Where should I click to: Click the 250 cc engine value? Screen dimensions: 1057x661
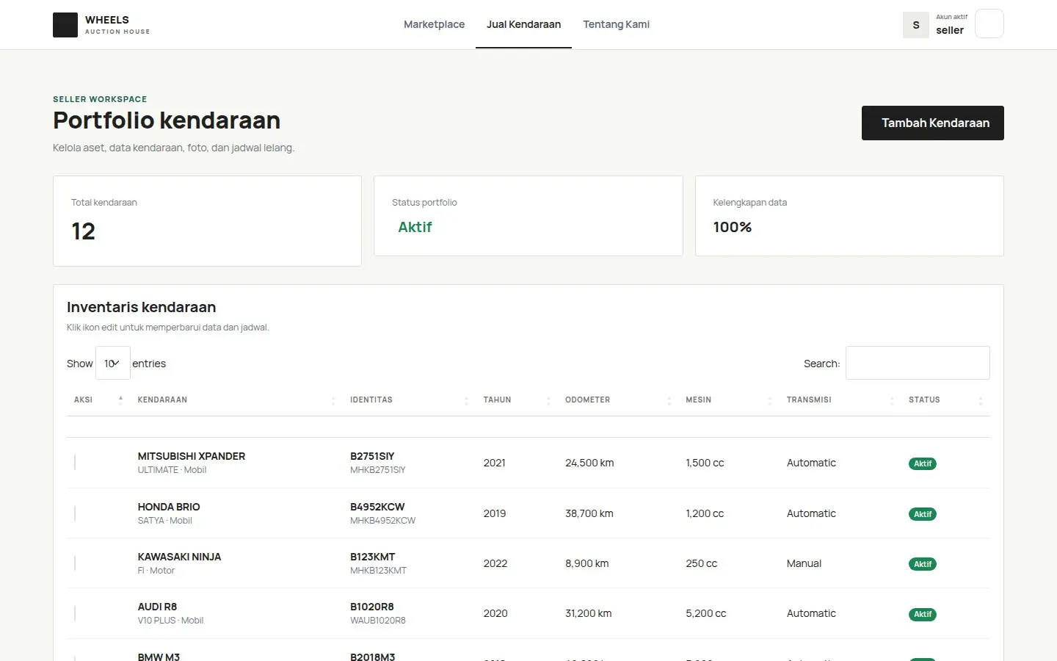pos(702,563)
